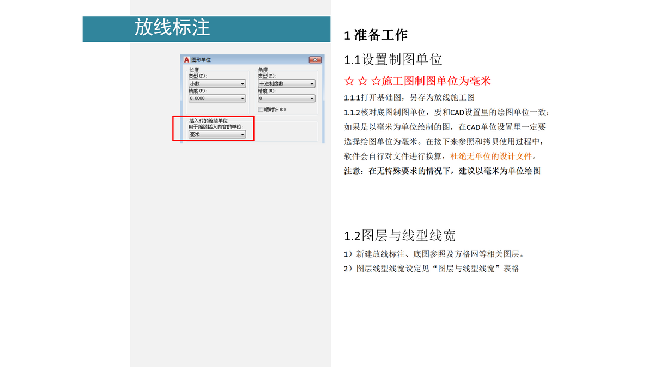Open the 角度 类型 dropdown showing 十进制度数
The image size is (654, 367).
pyautogui.click(x=286, y=83)
